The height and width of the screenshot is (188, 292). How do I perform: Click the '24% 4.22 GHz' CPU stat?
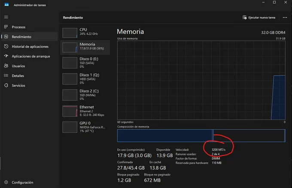pyautogui.click(x=88, y=34)
